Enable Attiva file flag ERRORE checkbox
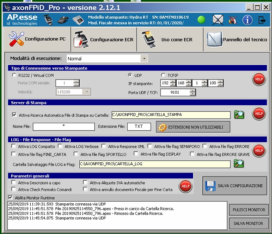 205,146
